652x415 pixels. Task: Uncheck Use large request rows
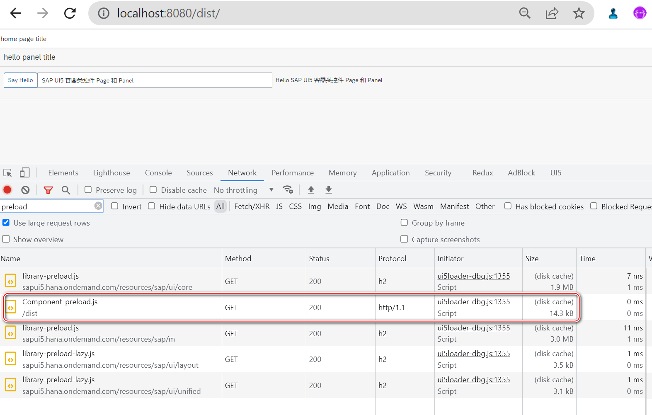tap(6, 223)
